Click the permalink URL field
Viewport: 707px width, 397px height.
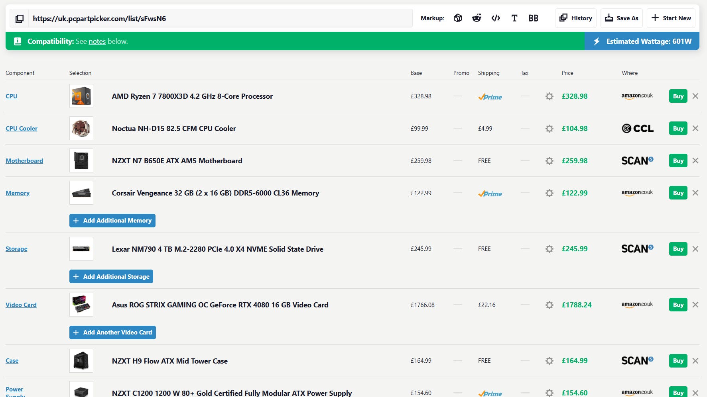point(220,18)
